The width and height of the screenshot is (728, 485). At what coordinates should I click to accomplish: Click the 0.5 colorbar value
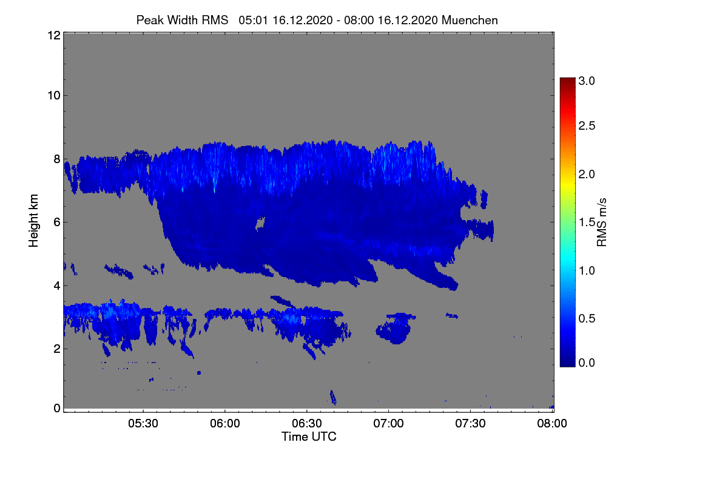click(587, 319)
